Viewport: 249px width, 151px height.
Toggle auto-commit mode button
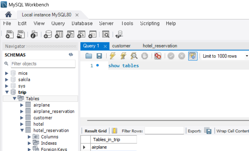click(193, 56)
